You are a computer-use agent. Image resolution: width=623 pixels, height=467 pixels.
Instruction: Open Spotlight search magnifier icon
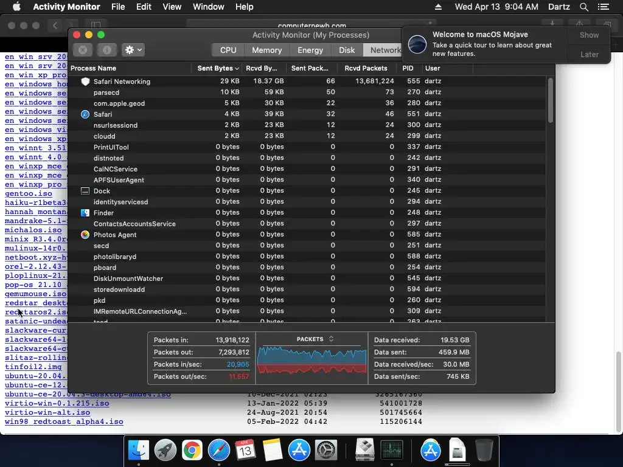click(583, 7)
